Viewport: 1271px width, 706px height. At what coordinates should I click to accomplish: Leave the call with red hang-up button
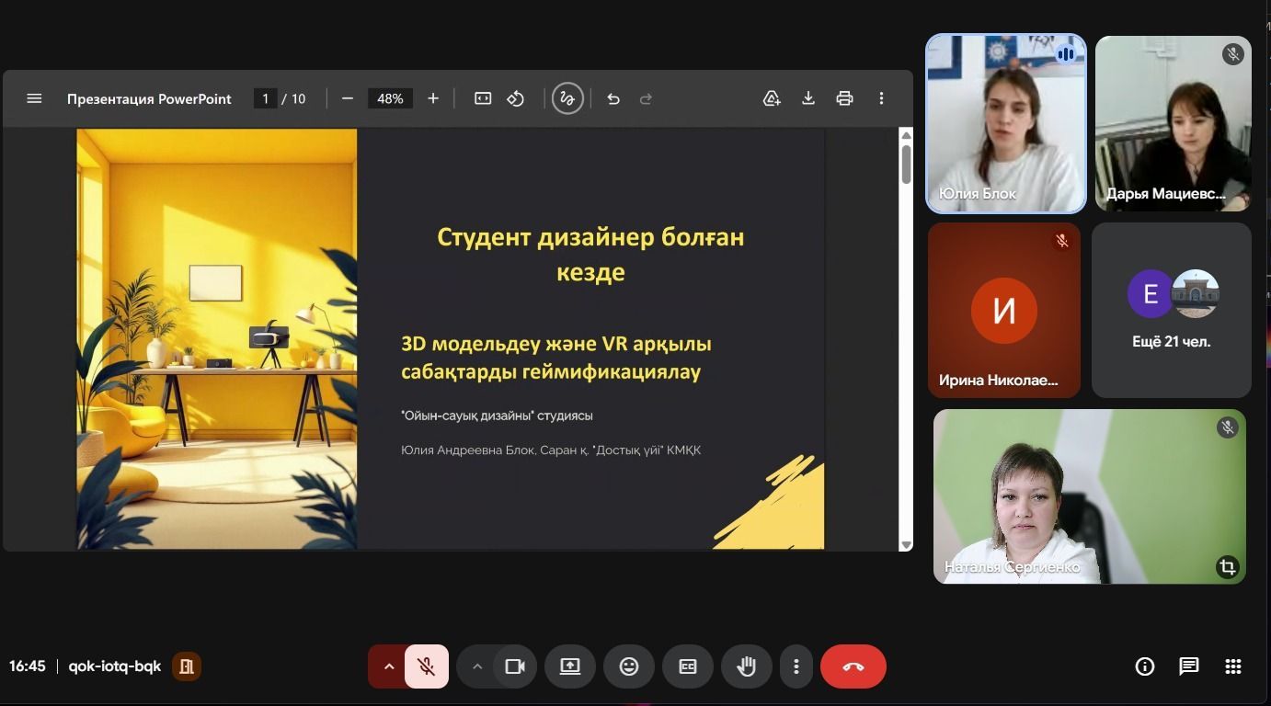(853, 666)
